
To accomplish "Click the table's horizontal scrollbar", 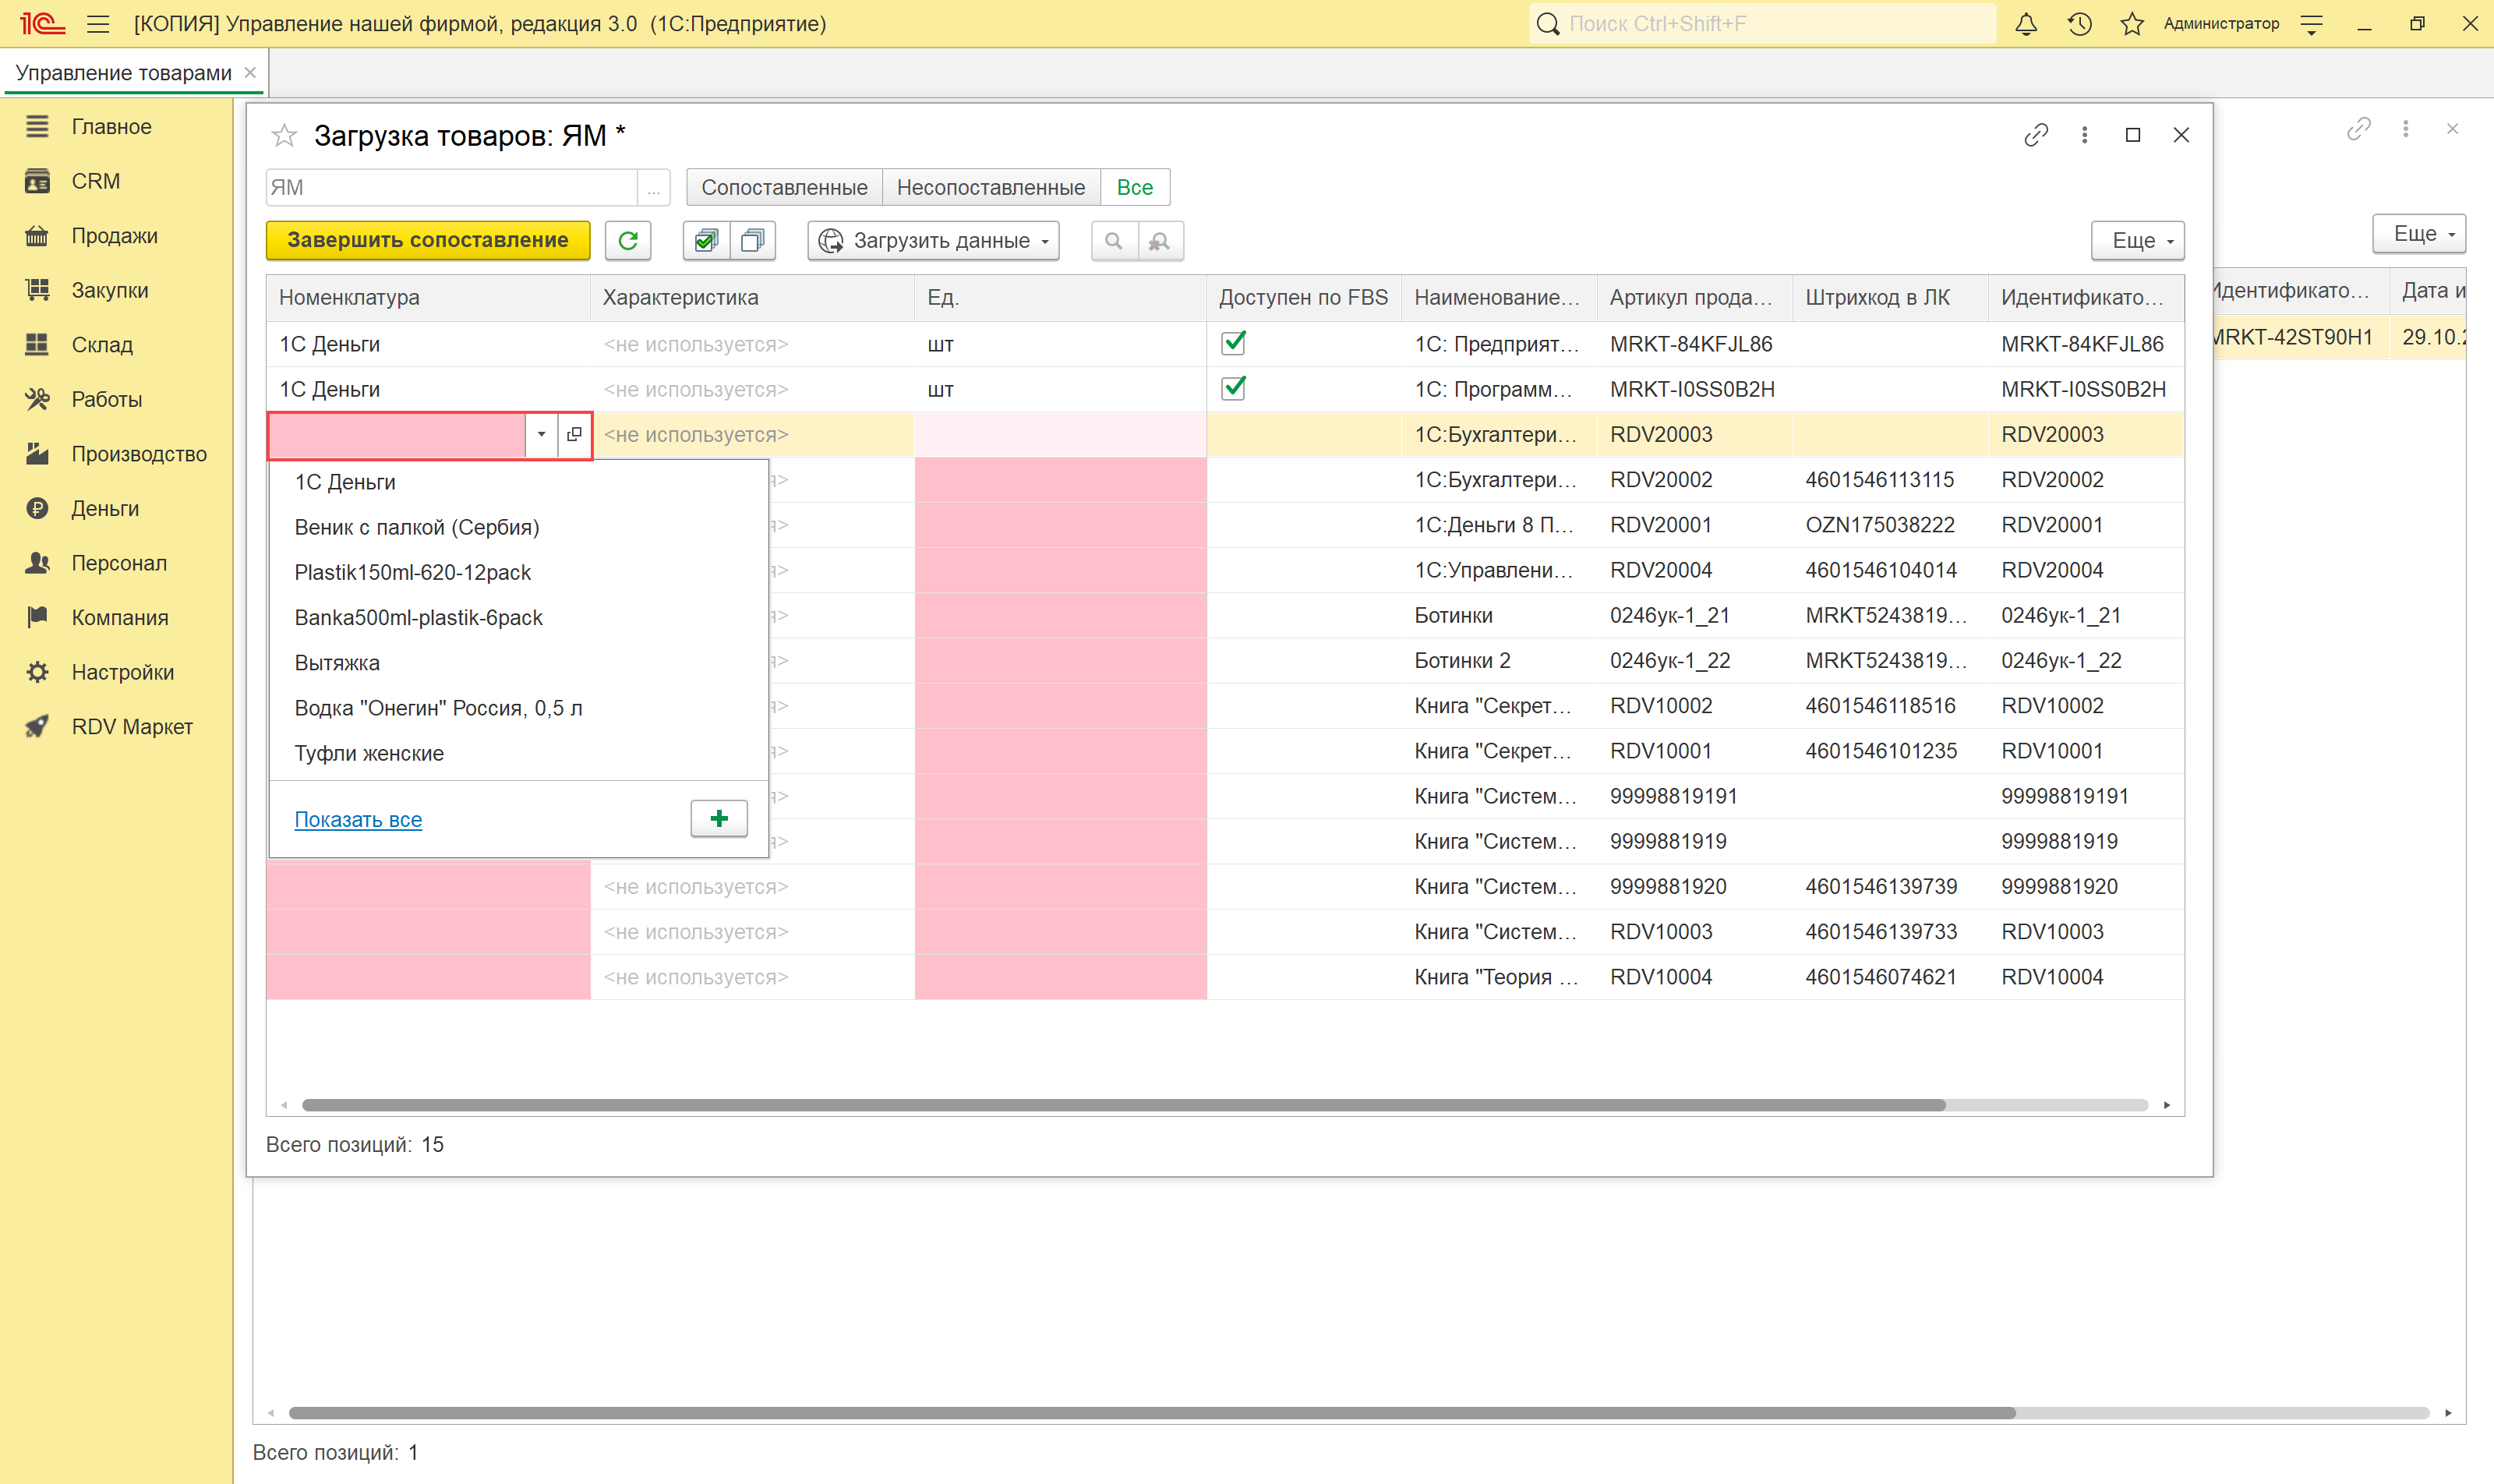I will (x=1122, y=1105).
